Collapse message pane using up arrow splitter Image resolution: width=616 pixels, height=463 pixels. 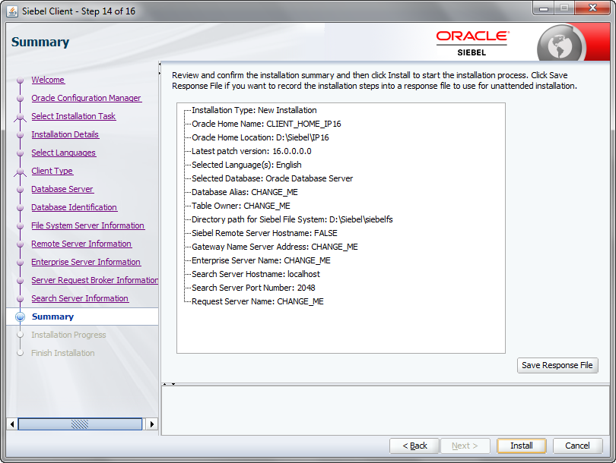pyautogui.click(x=165, y=384)
